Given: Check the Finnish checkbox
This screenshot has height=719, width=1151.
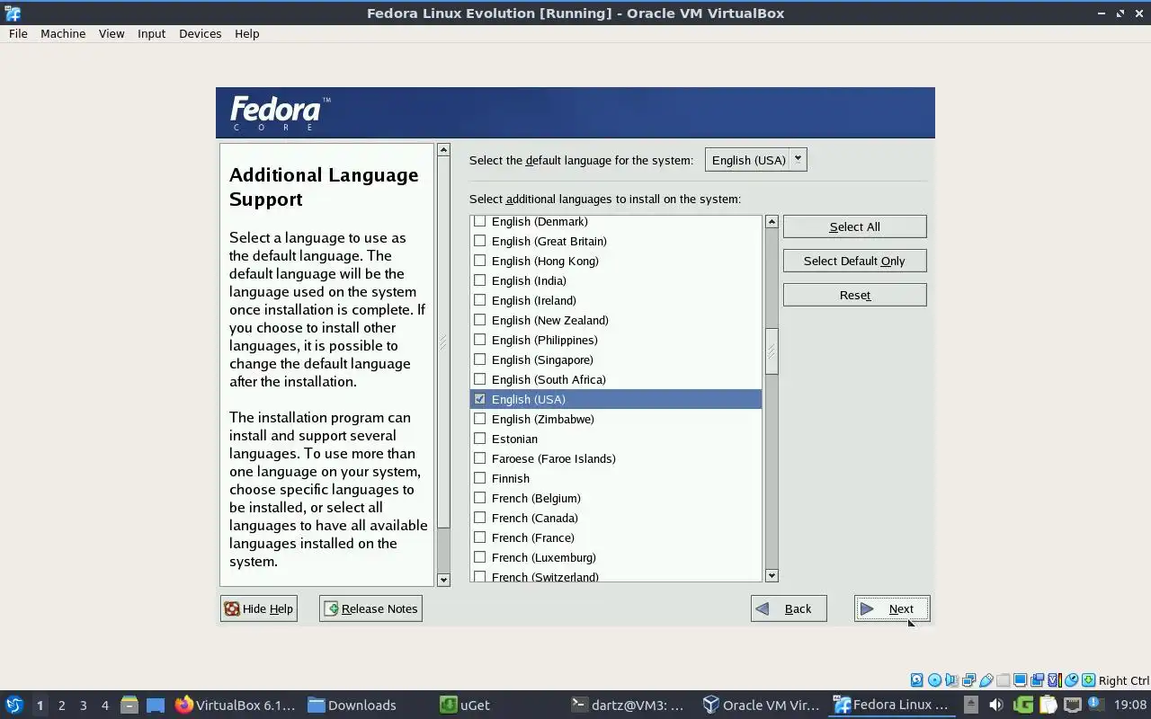Looking at the screenshot, I should click(x=479, y=478).
